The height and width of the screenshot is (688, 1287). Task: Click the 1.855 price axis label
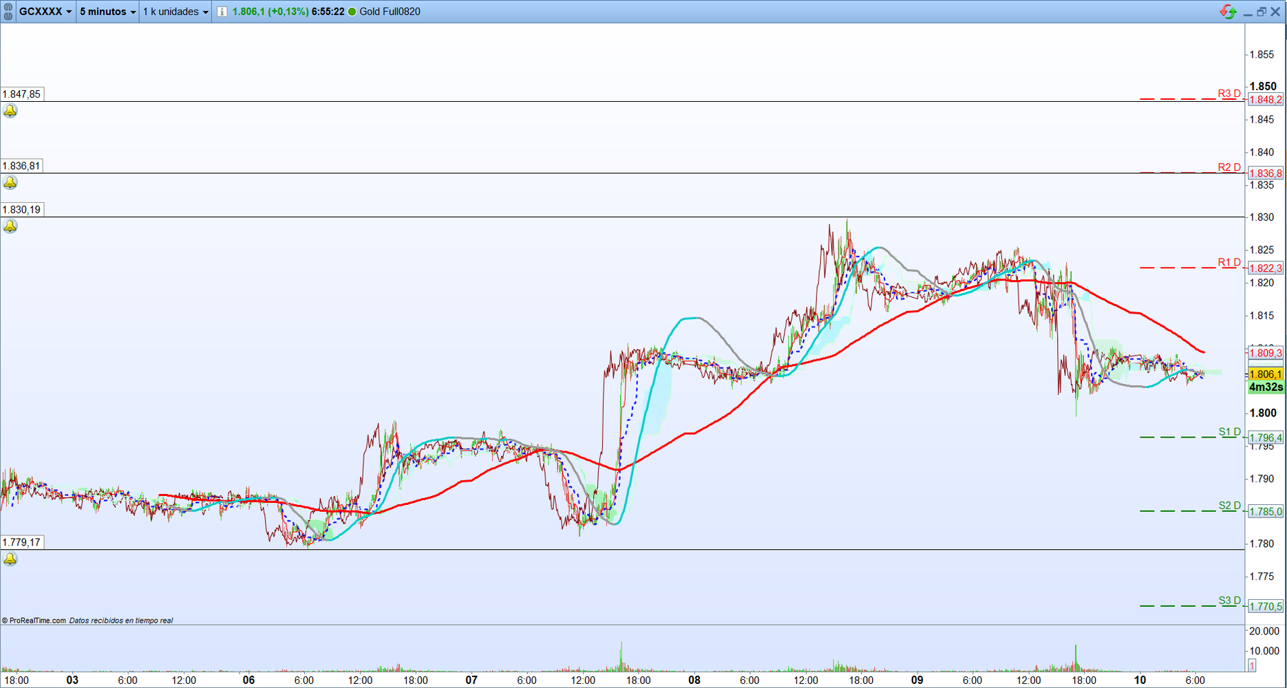pos(1262,54)
